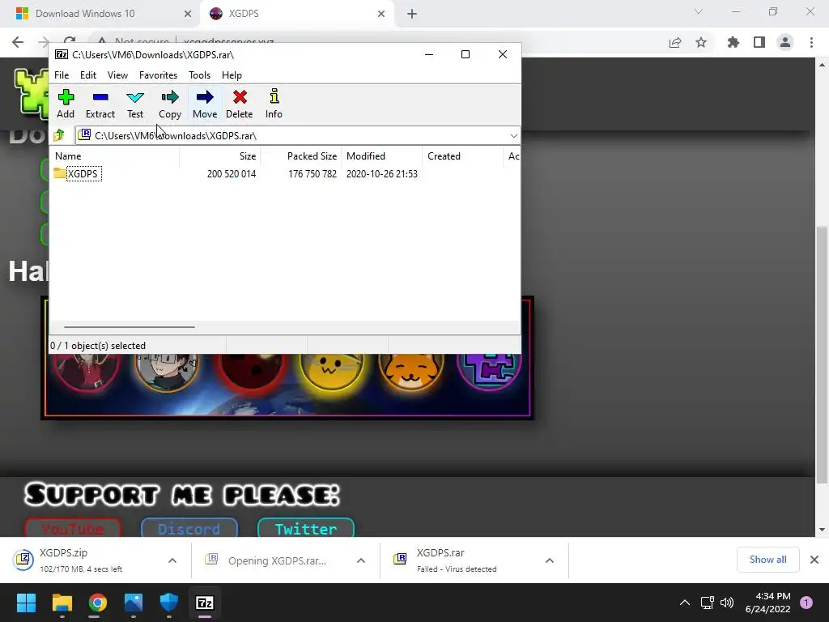Open the Tools menu
Screen dimensions: 829x622
(200, 75)
